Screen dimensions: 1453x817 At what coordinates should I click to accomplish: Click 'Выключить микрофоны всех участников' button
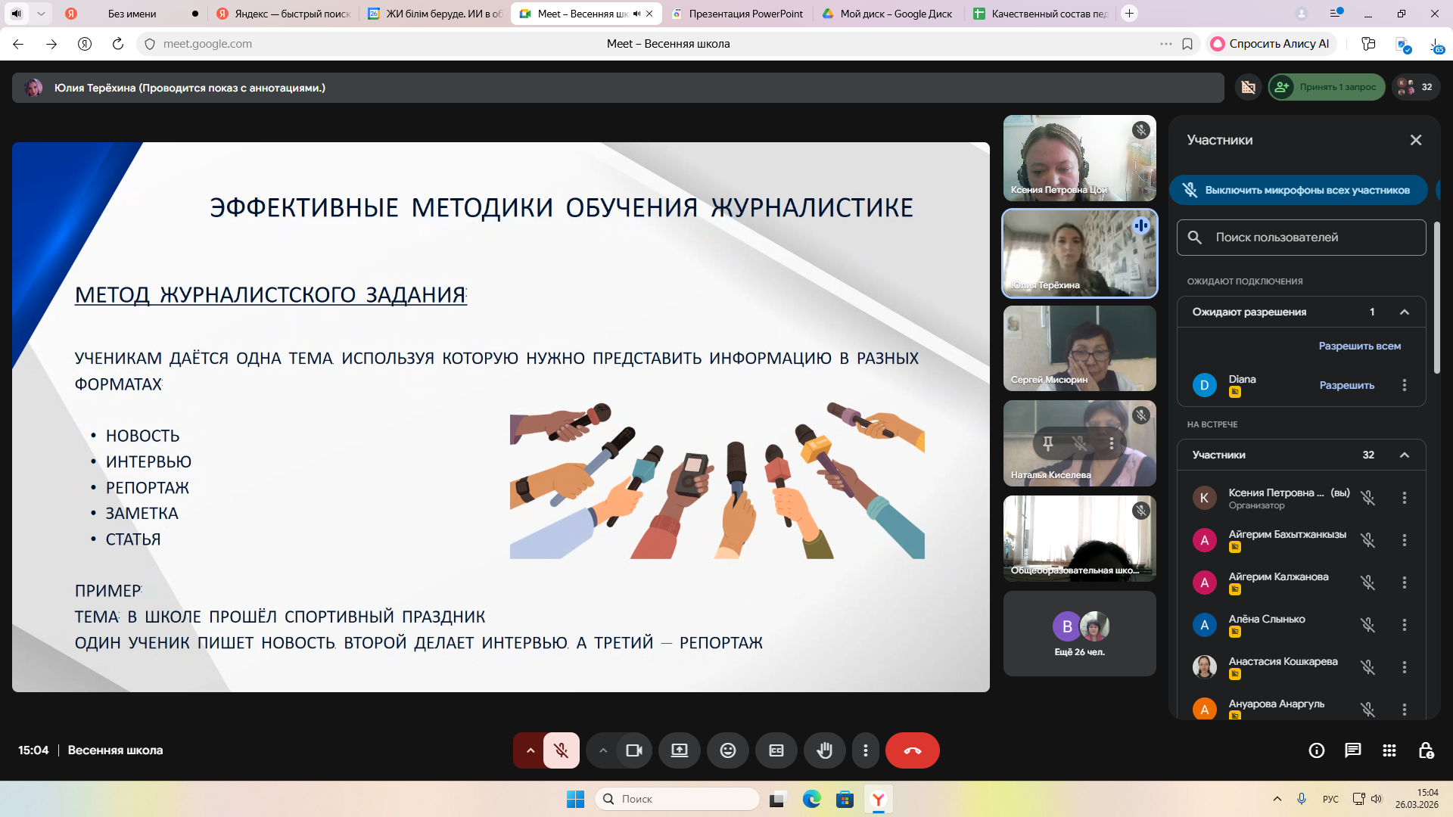point(1298,190)
